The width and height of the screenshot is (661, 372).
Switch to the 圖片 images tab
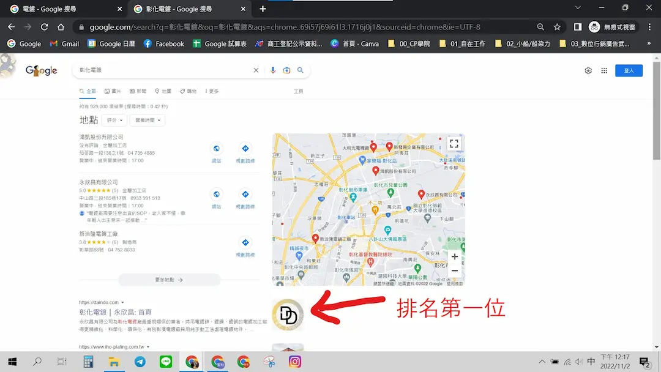(113, 91)
